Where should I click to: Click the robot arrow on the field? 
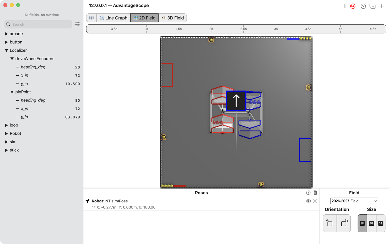(236, 101)
